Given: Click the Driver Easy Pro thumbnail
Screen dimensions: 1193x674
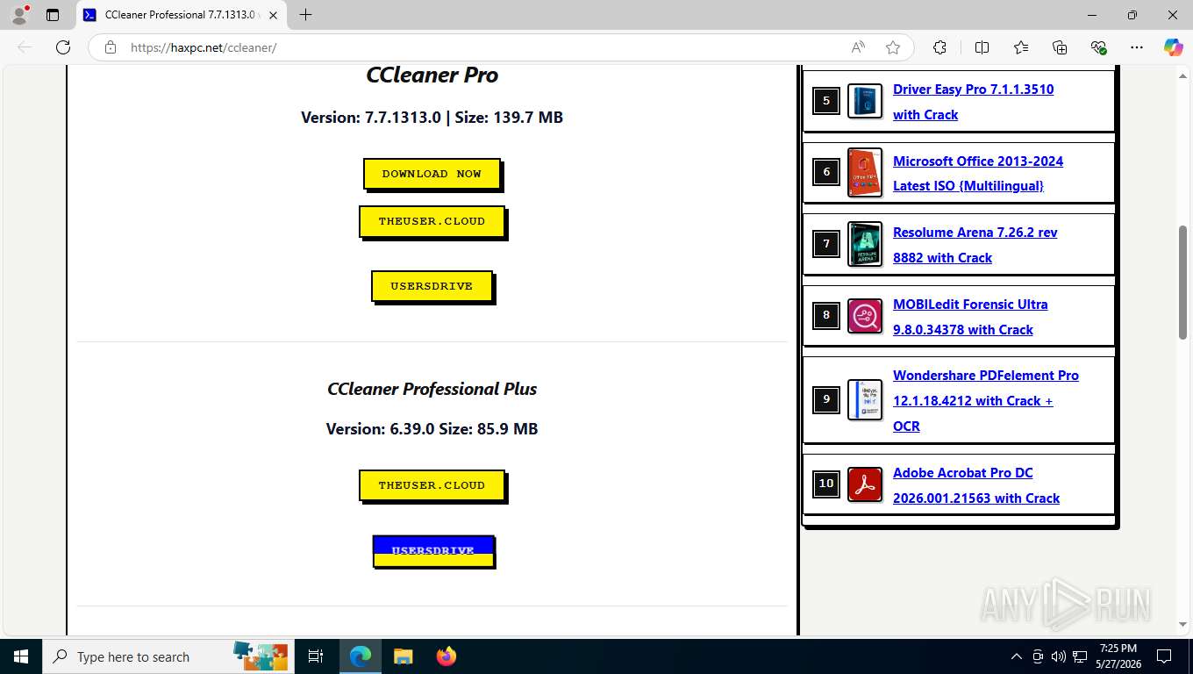Looking at the screenshot, I should 865,101.
